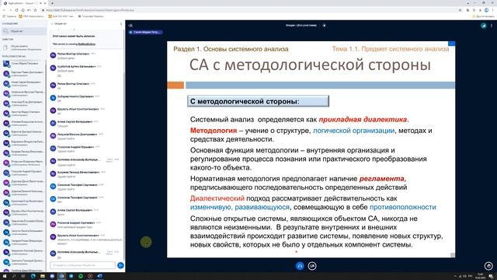497x280 pixels.
Task: Go back in the browser
Action: click(4, 10)
